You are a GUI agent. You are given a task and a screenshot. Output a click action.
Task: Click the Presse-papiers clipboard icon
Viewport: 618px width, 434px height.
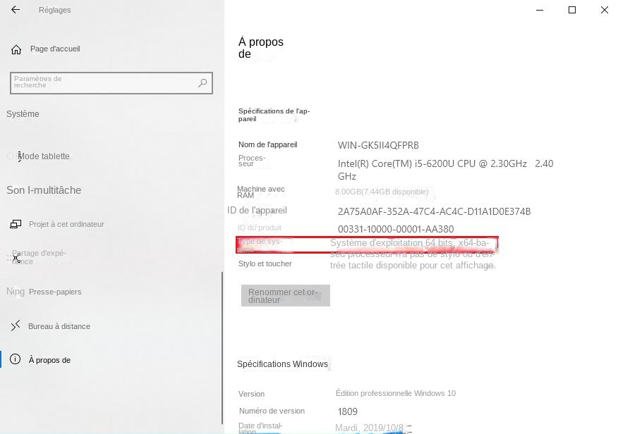[14, 291]
